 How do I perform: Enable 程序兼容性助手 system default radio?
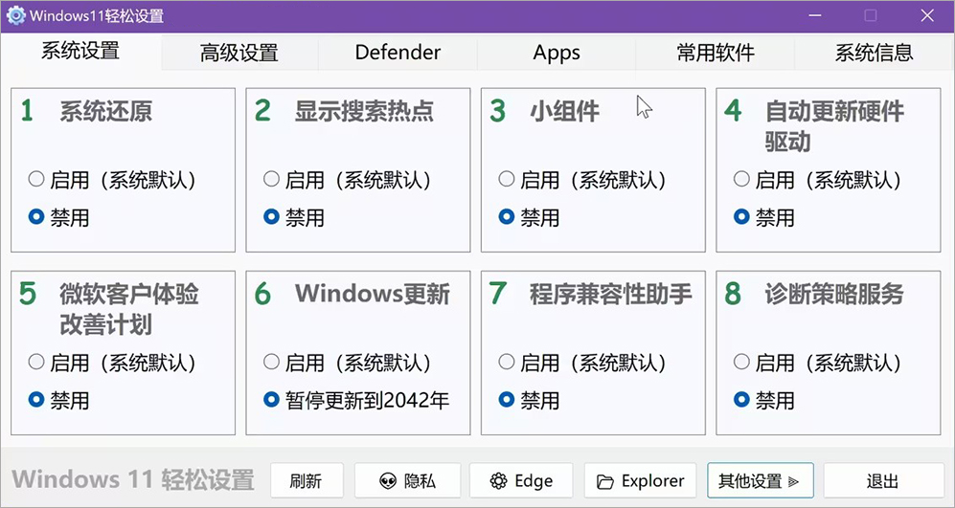coord(507,363)
